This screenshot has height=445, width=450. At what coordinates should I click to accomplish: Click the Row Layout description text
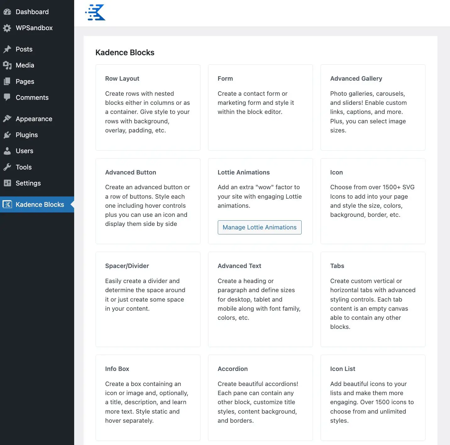coord(147,112)
